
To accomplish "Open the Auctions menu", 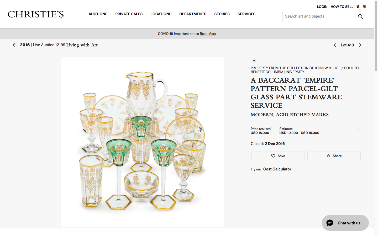I will coord(98,14).
